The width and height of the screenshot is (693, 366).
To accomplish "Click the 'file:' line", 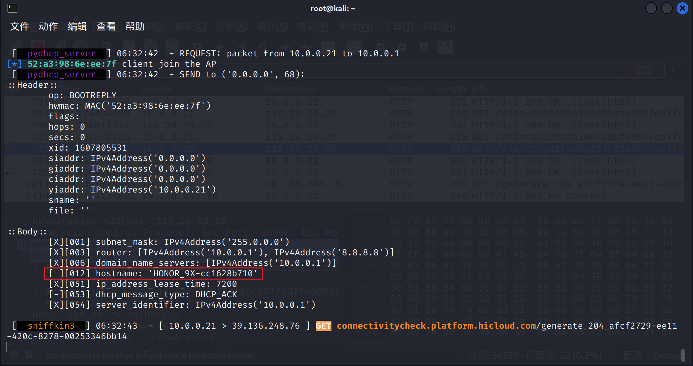I will click(x=69, y=210).
